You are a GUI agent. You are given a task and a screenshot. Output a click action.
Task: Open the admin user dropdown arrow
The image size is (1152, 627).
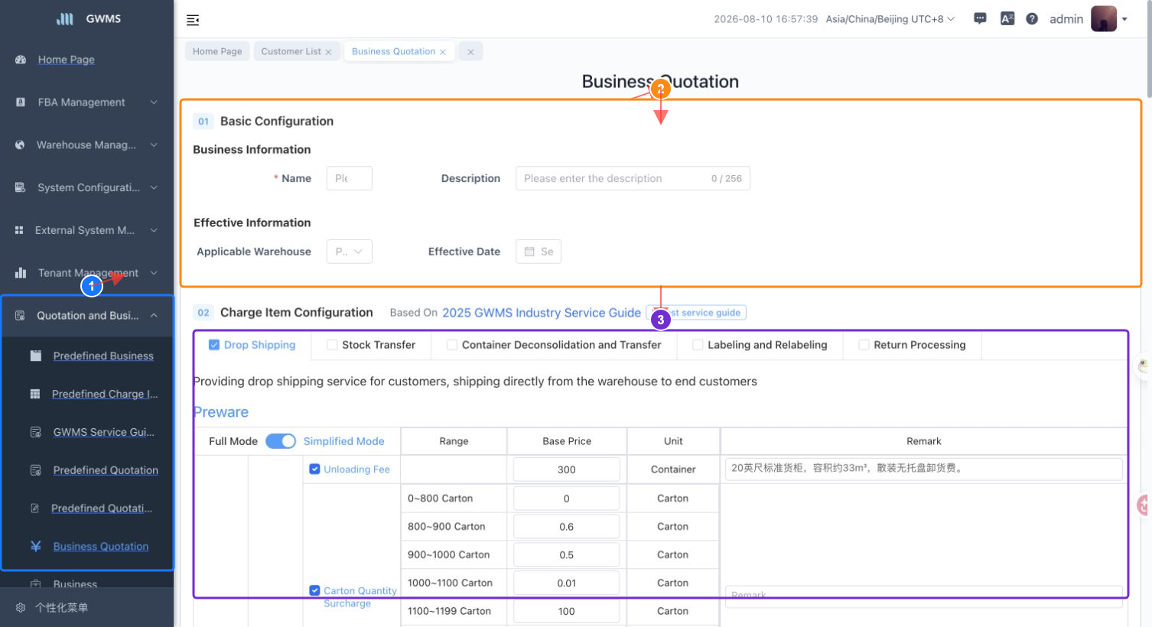pos(1124,19)
